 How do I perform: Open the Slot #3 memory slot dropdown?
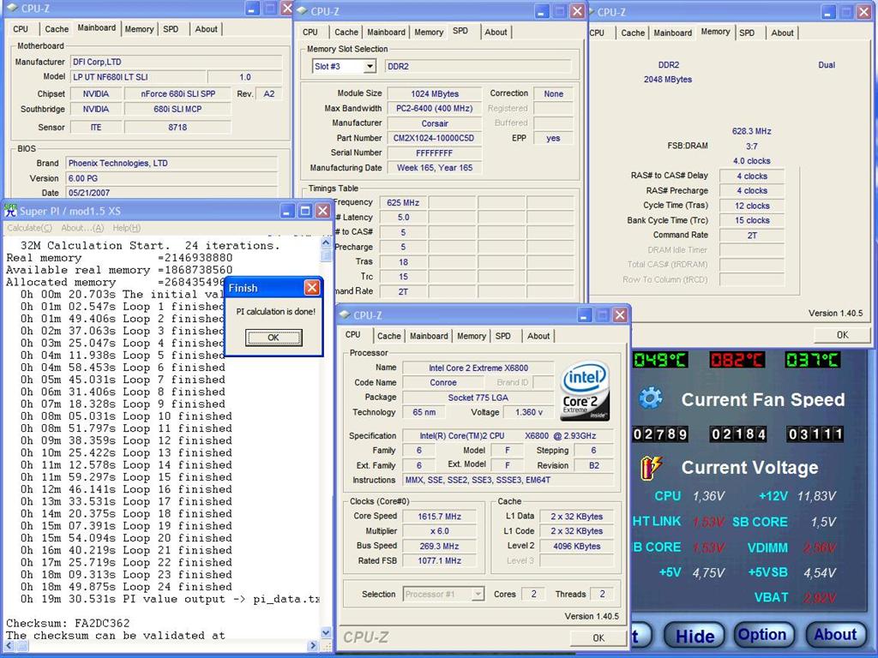coord(370,67)
